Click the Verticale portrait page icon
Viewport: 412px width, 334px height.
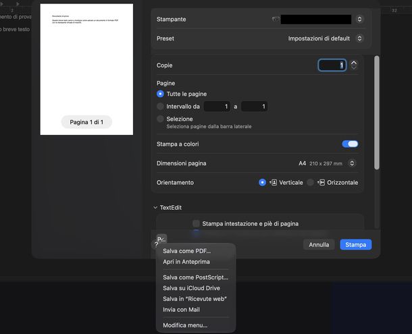[273, 182]
